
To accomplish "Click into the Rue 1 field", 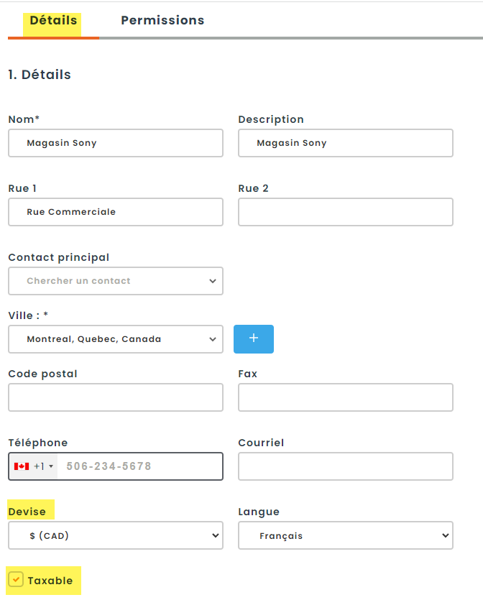I will coord(116,212).
